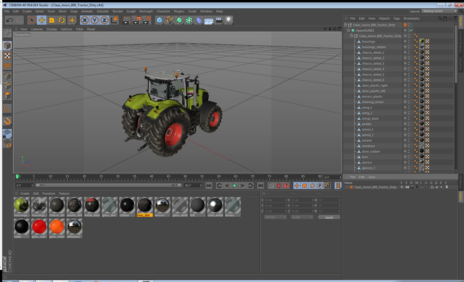Go to end of animation
Viewport: 464px width, 282px height.
click(261, 186)
